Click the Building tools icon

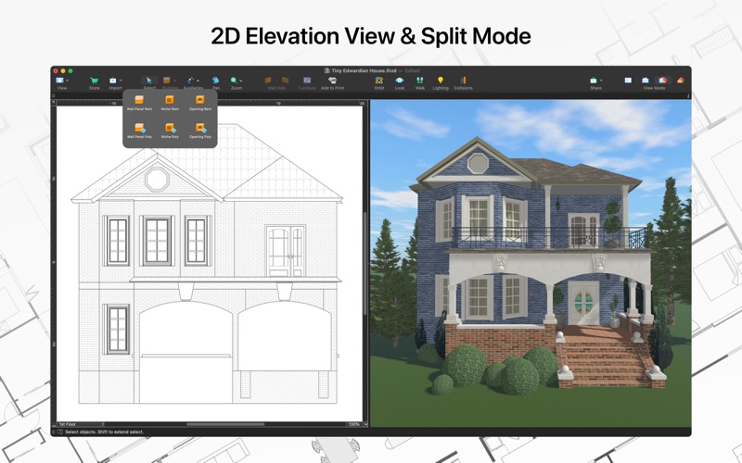coord(167,81)
